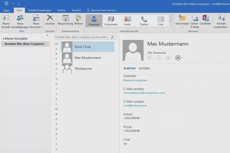Open Kontakt weiterleiten options

(221, 21)
